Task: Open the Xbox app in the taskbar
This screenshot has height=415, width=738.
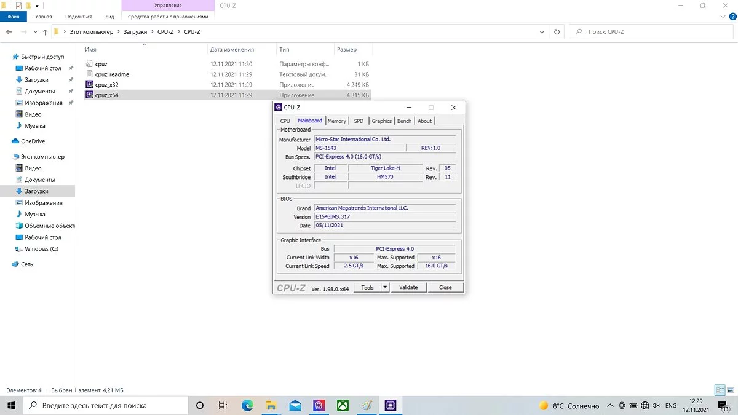Action: [x=343, y=406]
